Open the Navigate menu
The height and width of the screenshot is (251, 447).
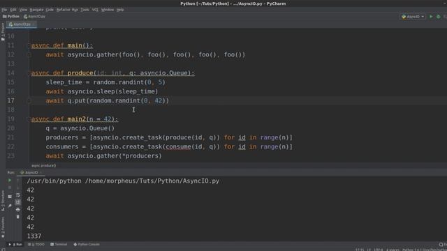36,10
